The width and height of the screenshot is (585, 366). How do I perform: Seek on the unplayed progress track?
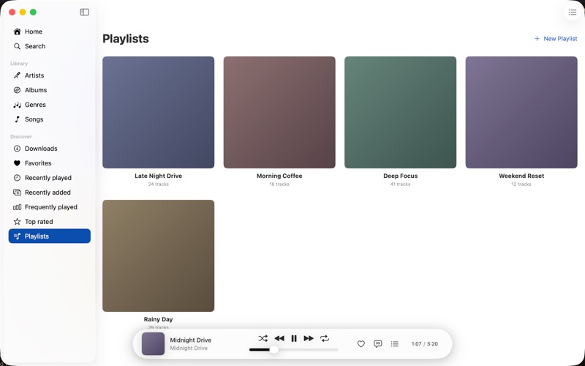pyautogui.click(x=308, y=350)
